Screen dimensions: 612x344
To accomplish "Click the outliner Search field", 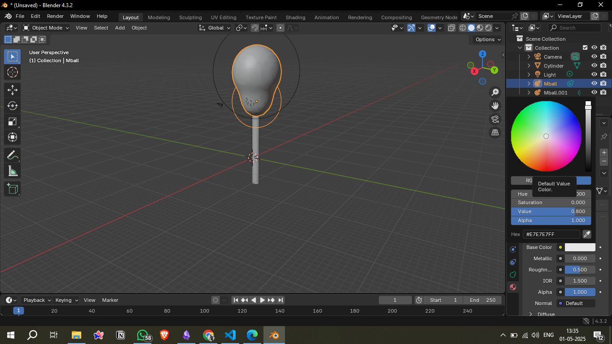I will coord(575,28).
